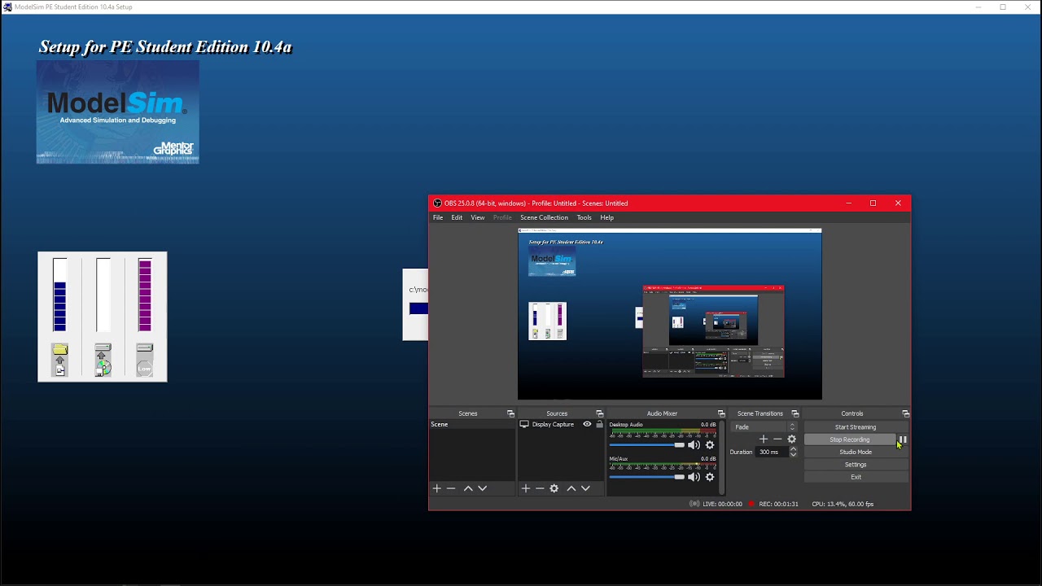Screen dimensions: 1042x586
Task: Hide the Display Capture source
Action: (x=587, y=424)
